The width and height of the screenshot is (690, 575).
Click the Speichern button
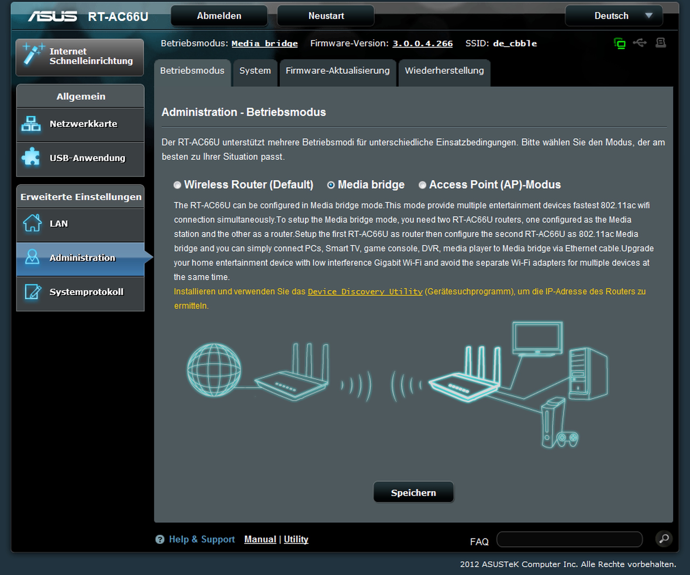(413, 492)
